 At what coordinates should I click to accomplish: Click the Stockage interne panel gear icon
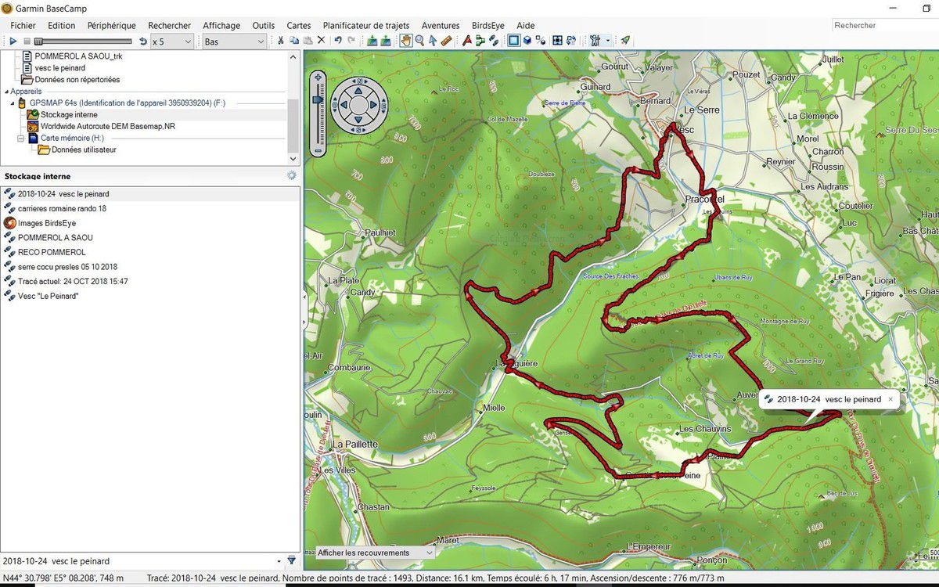[292, 176]
